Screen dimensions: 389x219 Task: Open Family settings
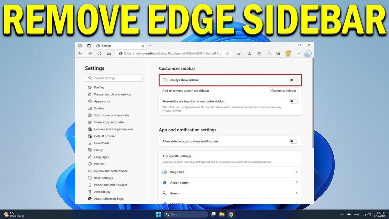[98, 150]
